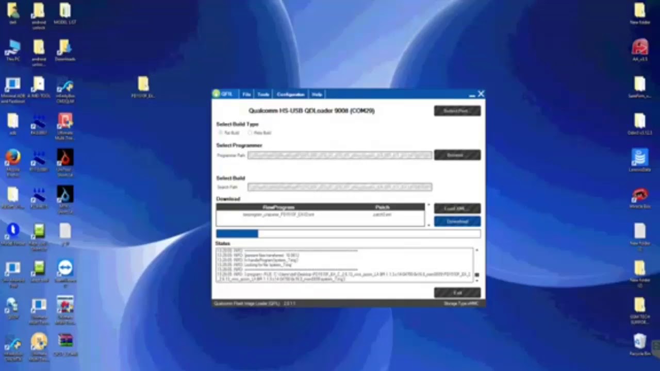
Task: Click the status log scroll down arrow
Action: (x=476, y=280)
